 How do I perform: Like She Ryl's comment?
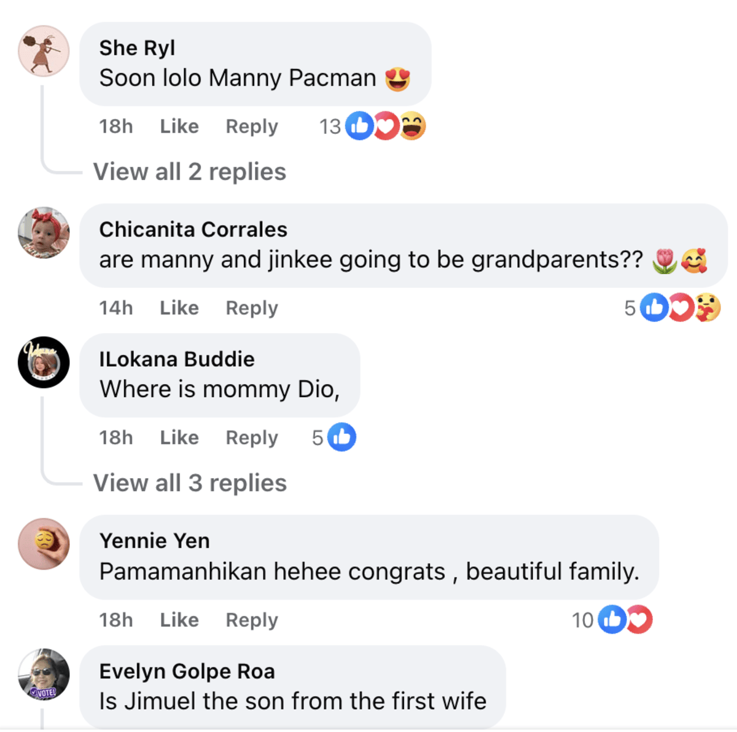pos(179,127)
